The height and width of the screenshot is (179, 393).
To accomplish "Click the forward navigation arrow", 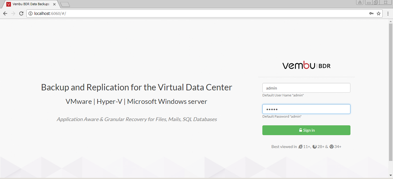I will point(13,13).
